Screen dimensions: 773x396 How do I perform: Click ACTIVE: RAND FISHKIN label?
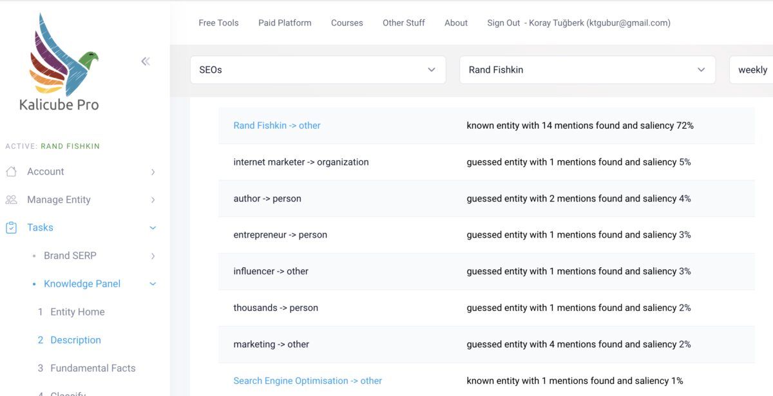pyautogui.click(x=53, y=146)
